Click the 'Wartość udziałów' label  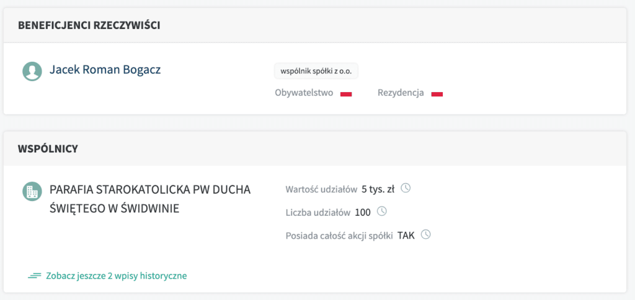coord(321,189)
